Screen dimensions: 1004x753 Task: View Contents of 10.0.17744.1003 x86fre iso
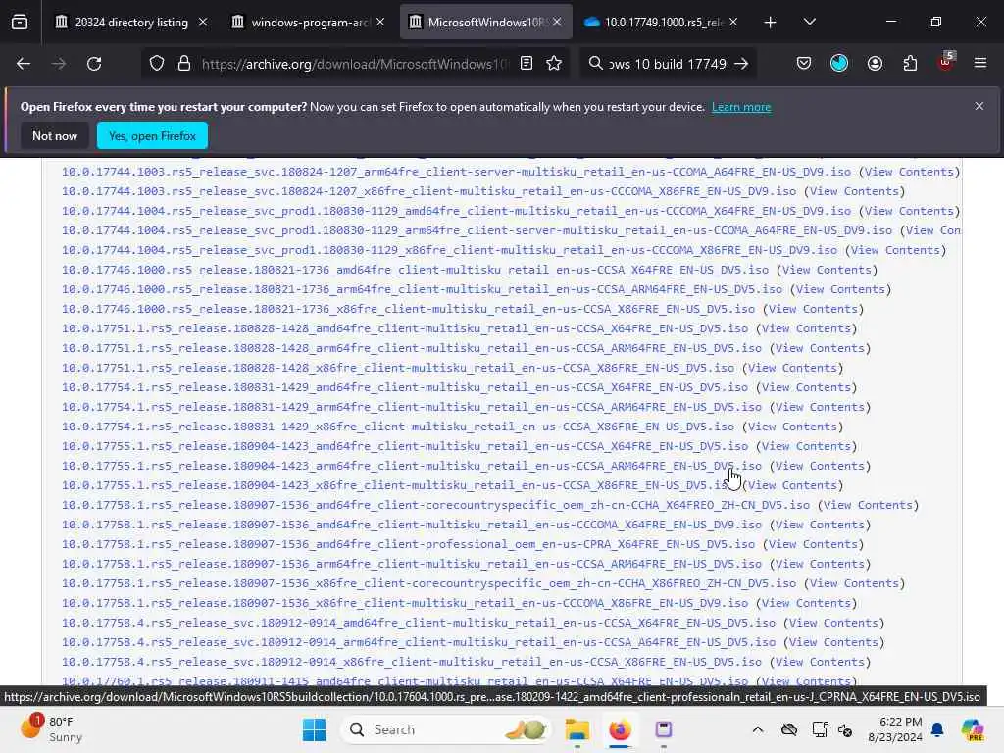coord(854,191)
